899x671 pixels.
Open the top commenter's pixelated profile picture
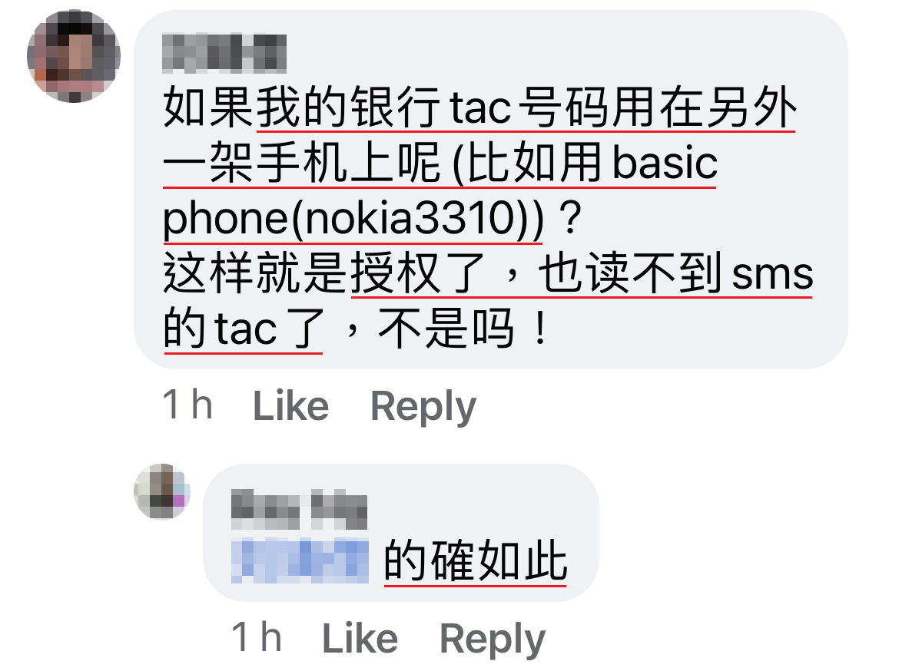pos(74,56)
